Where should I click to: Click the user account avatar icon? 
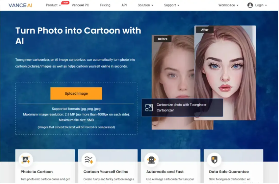coord(250,5)
